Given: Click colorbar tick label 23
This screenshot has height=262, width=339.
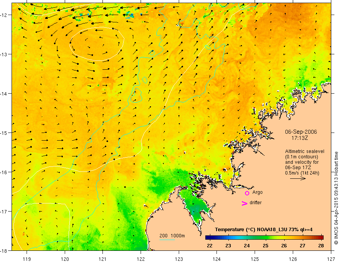Looking at the screenshot, I should pos(228,245).
